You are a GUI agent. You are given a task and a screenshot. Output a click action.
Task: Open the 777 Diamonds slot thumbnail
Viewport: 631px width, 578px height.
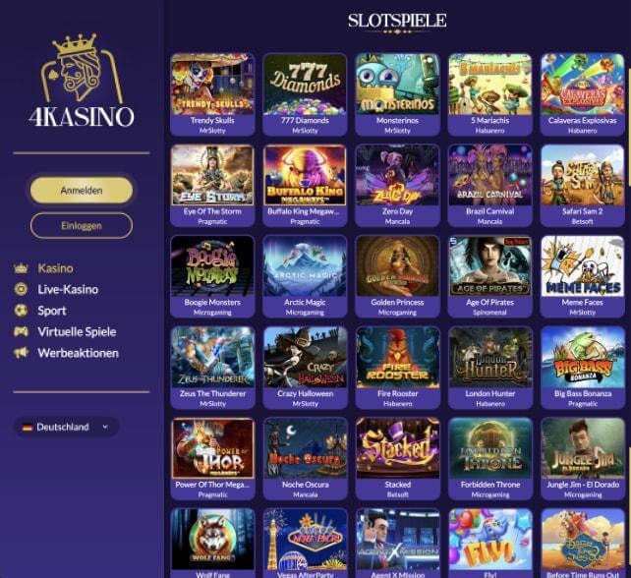click(305, 94)
